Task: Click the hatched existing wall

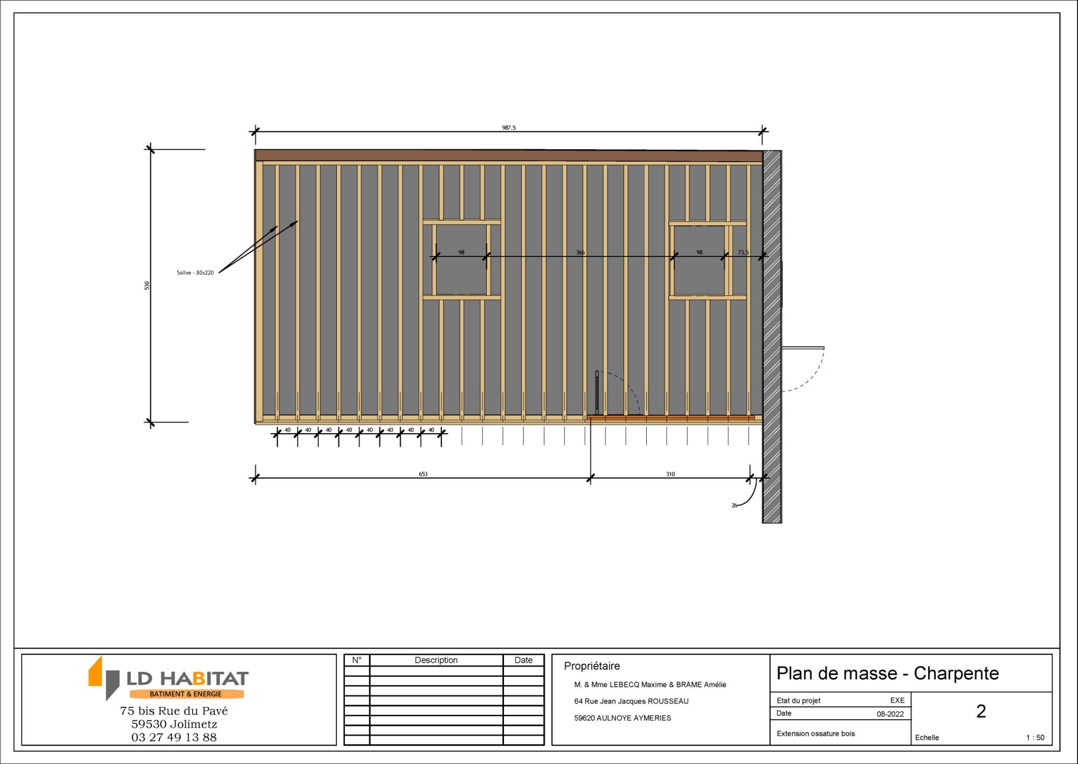Action: click(x=772, y=334)
